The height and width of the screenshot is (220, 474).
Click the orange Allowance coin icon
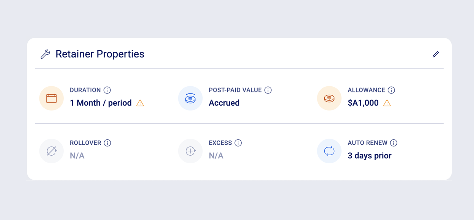pos(329,98)
